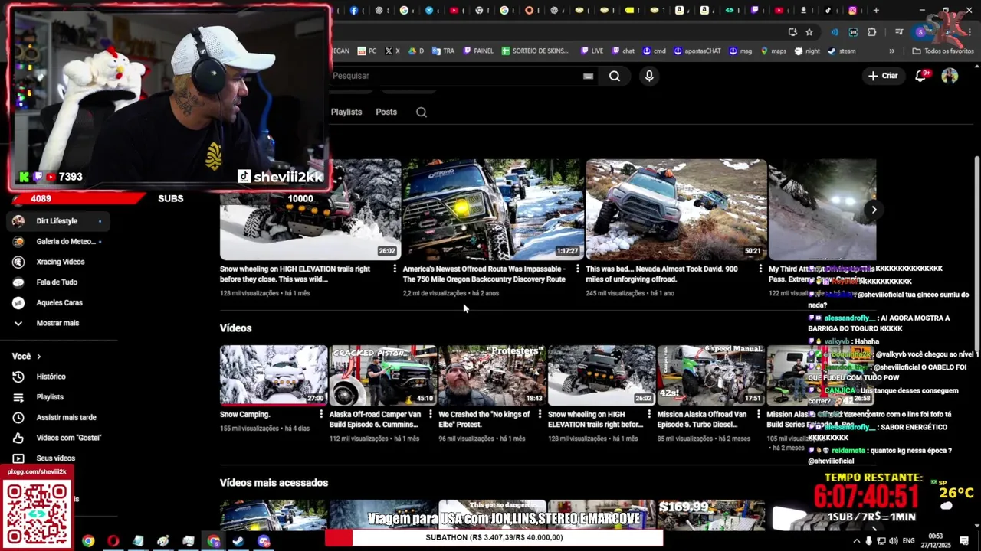This screenshot has height=551, width=981.
Task: Open the Histórico history icon in sidebar
Action: (18, 377)
